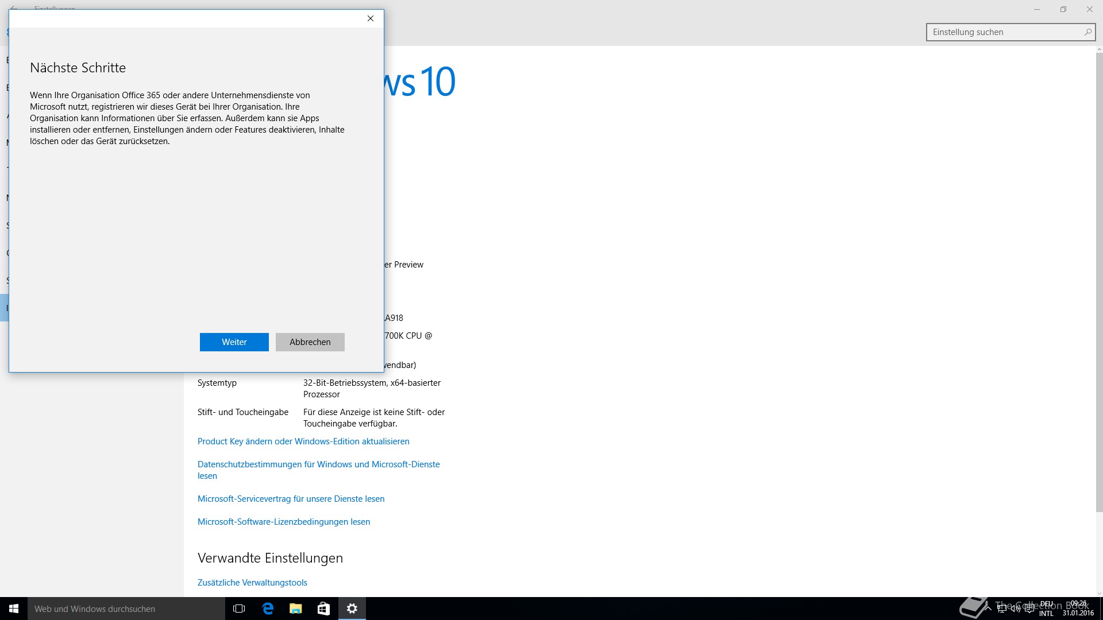Open Datenschutzbestimmungen für Windows link

pyautogui.click(x=319, y=470)
